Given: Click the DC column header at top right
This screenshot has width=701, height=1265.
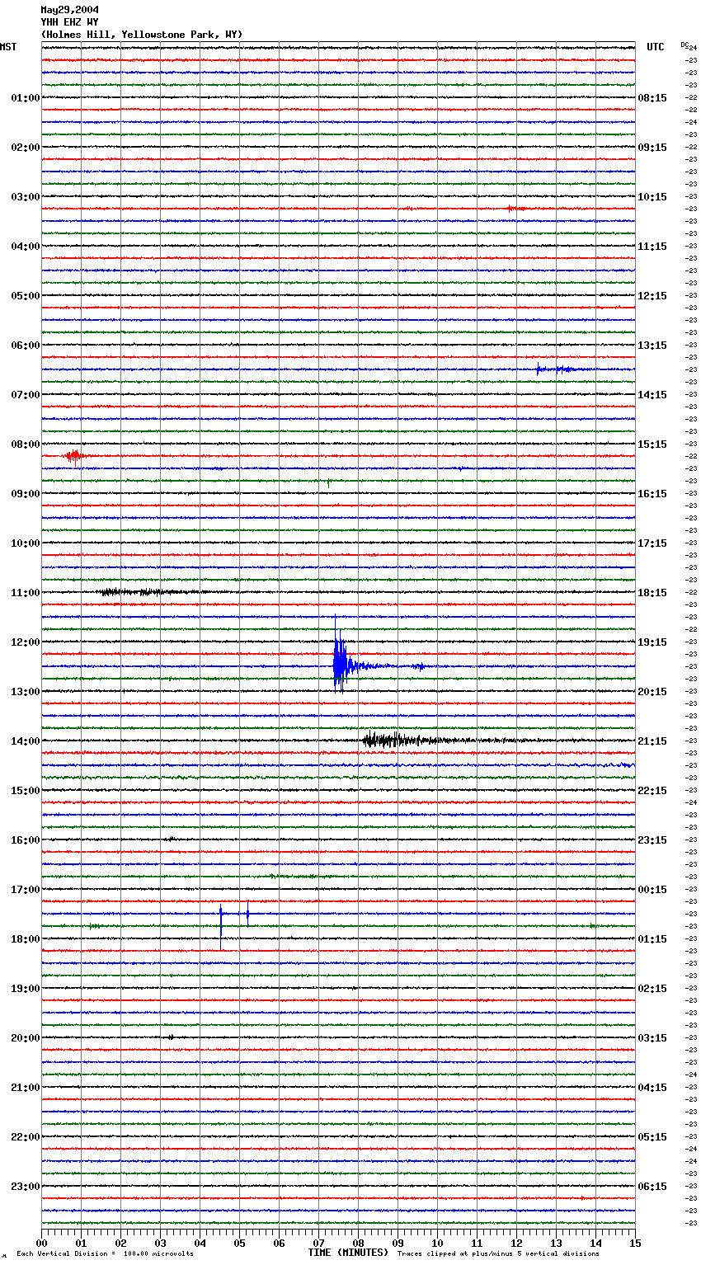Looking at the screenshot, I should click(685, 45).
